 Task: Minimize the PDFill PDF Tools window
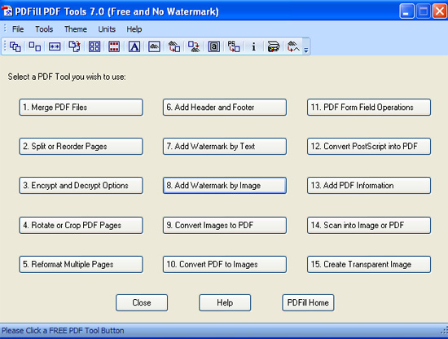[406, 11]
